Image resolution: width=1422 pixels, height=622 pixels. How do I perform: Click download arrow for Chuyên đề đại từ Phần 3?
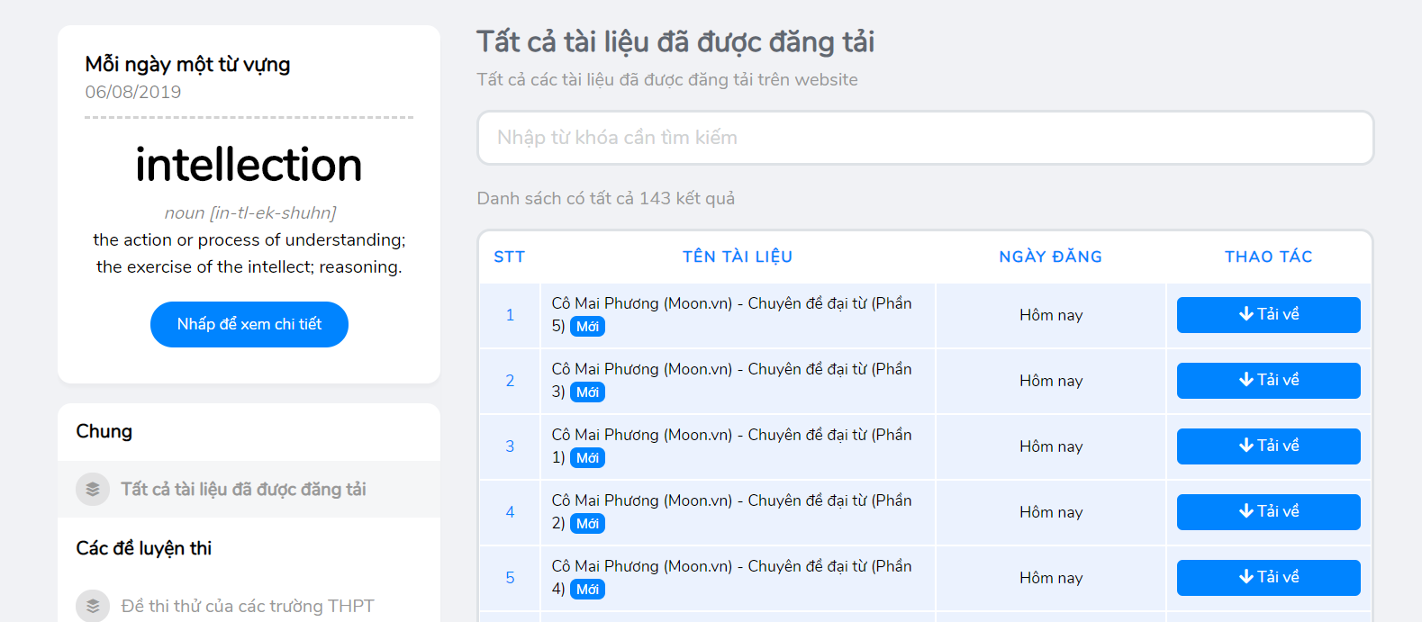[1246, 380]
